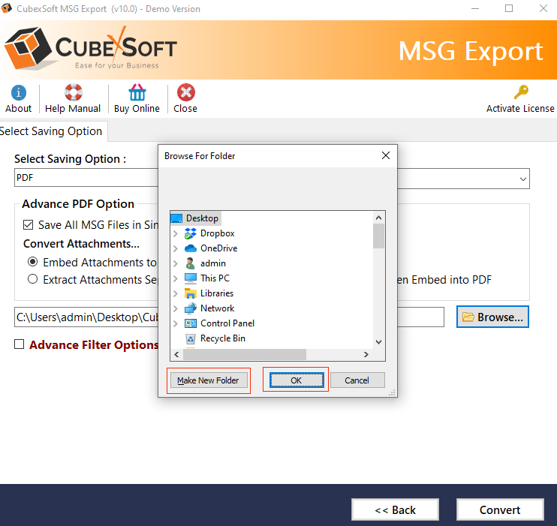Click the folder tree scroll up arrow
Image resolution: width=557 pixels, height=526 pixels.
(x=378, y=218)
